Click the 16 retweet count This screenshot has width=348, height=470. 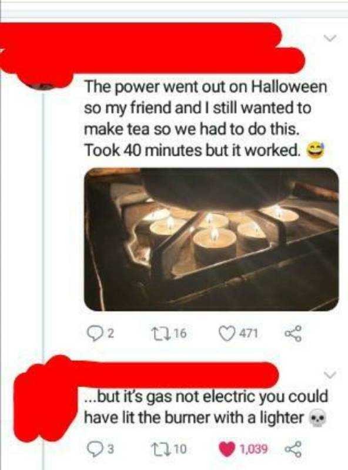180,333
